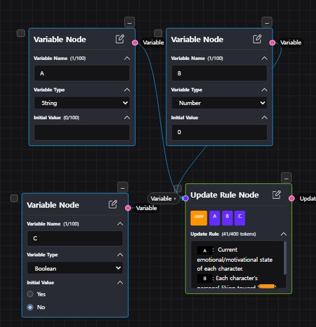
Task: Click the Variable Name field containing B
Action: click(219, 73)
